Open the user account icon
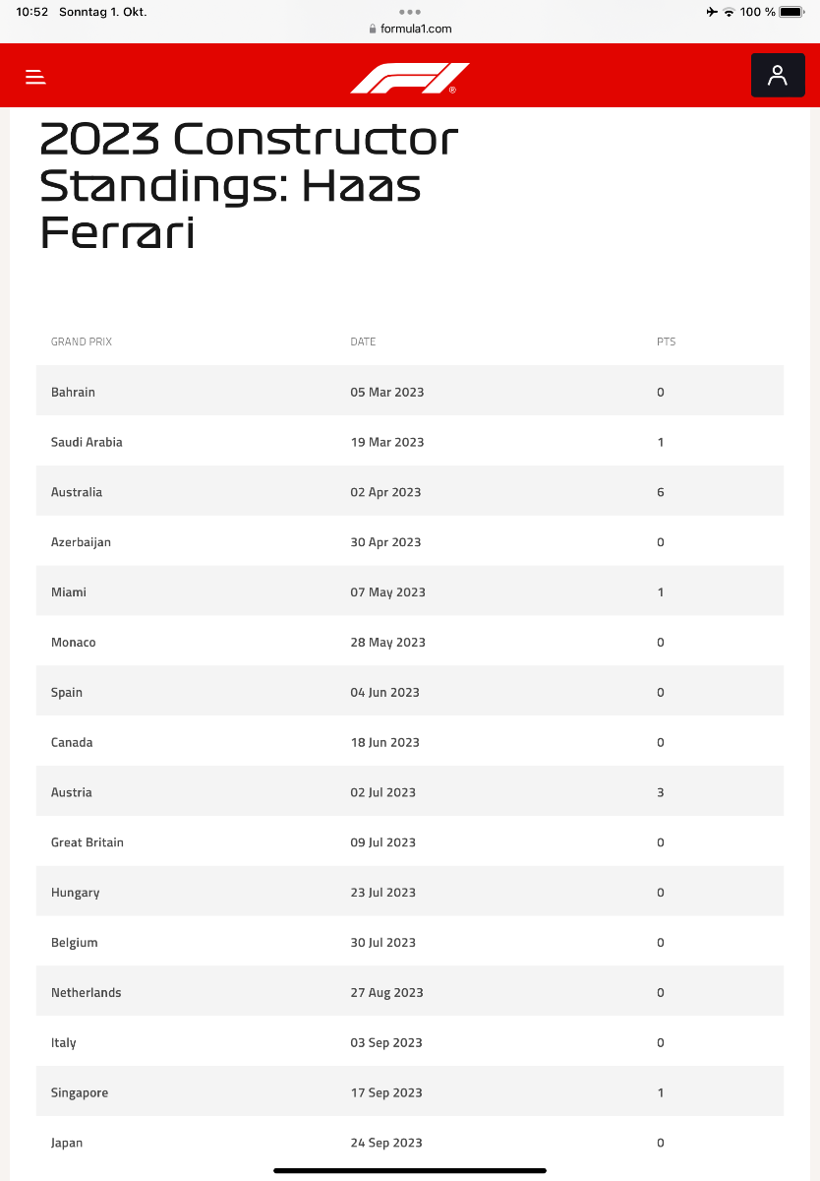 [777, 76]
